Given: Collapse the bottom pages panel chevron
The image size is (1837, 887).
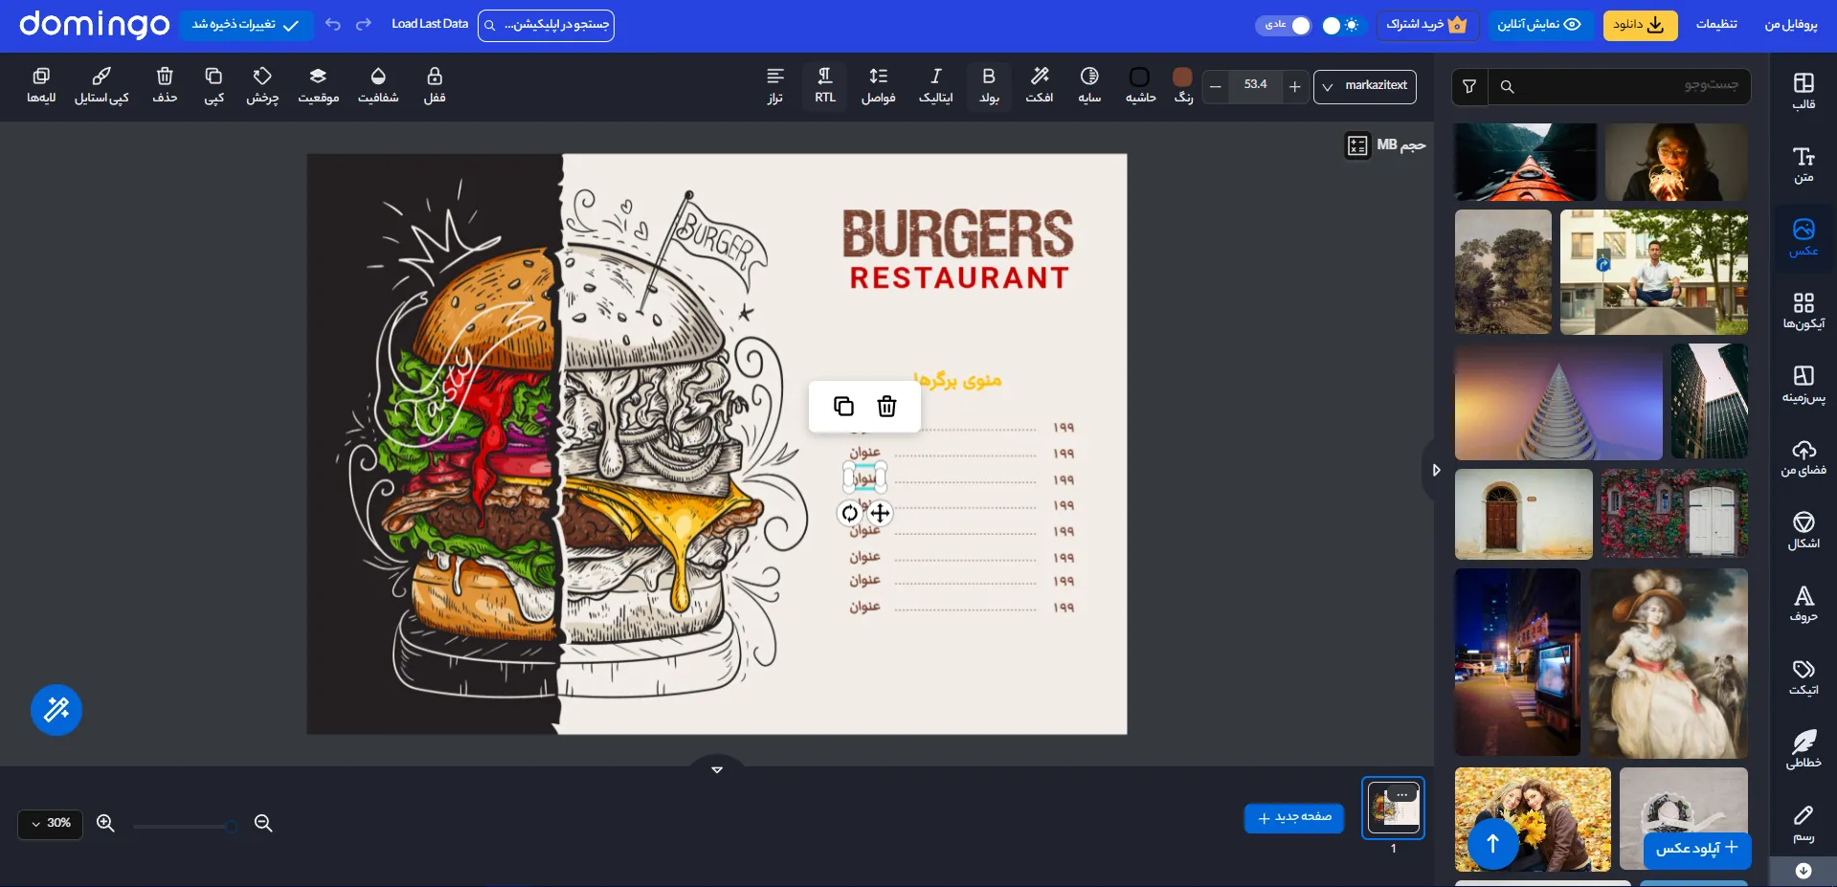Looking at the screenshot, I should (x=717, y=769).
